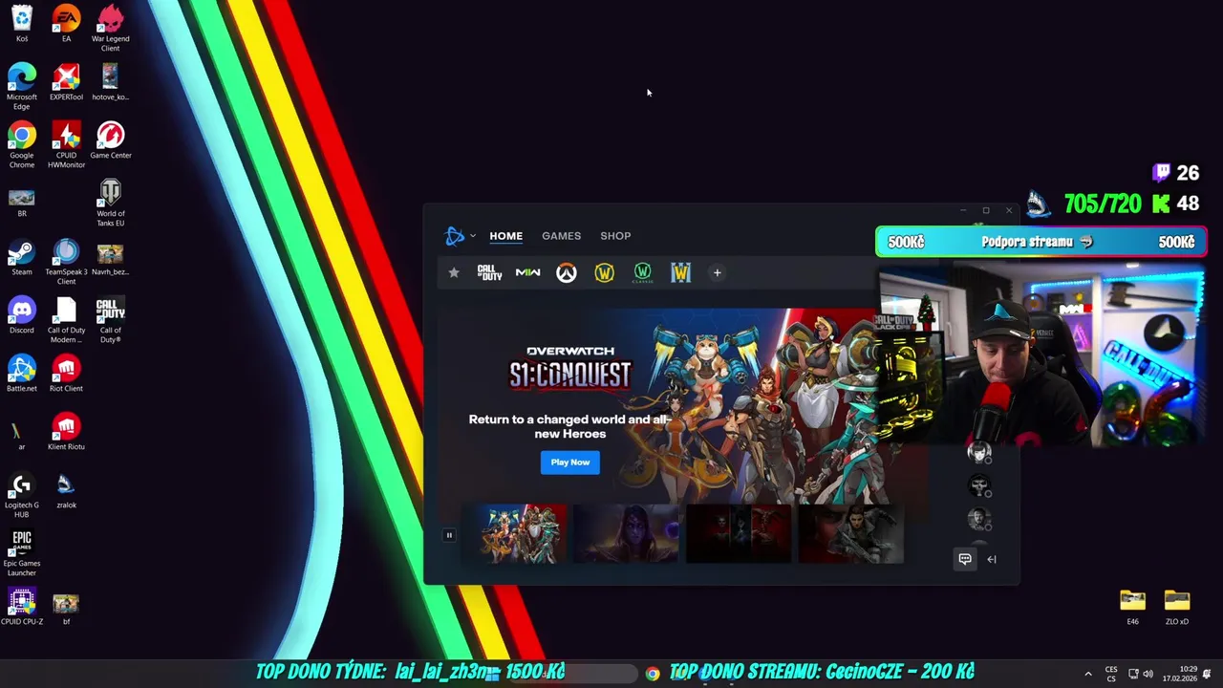Open Discord desktop shortcut
This screenshot has width=1223, height=688.
pyautogui.click(x=22, y=314)
